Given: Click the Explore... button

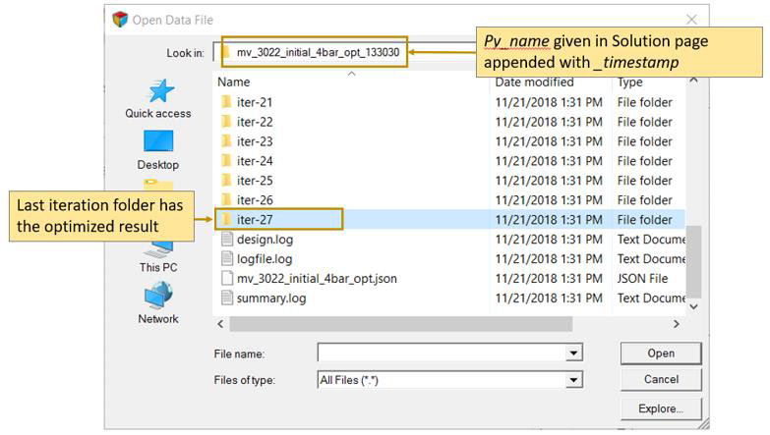Looking at the screenshot, I should click(x=660, y=408).
